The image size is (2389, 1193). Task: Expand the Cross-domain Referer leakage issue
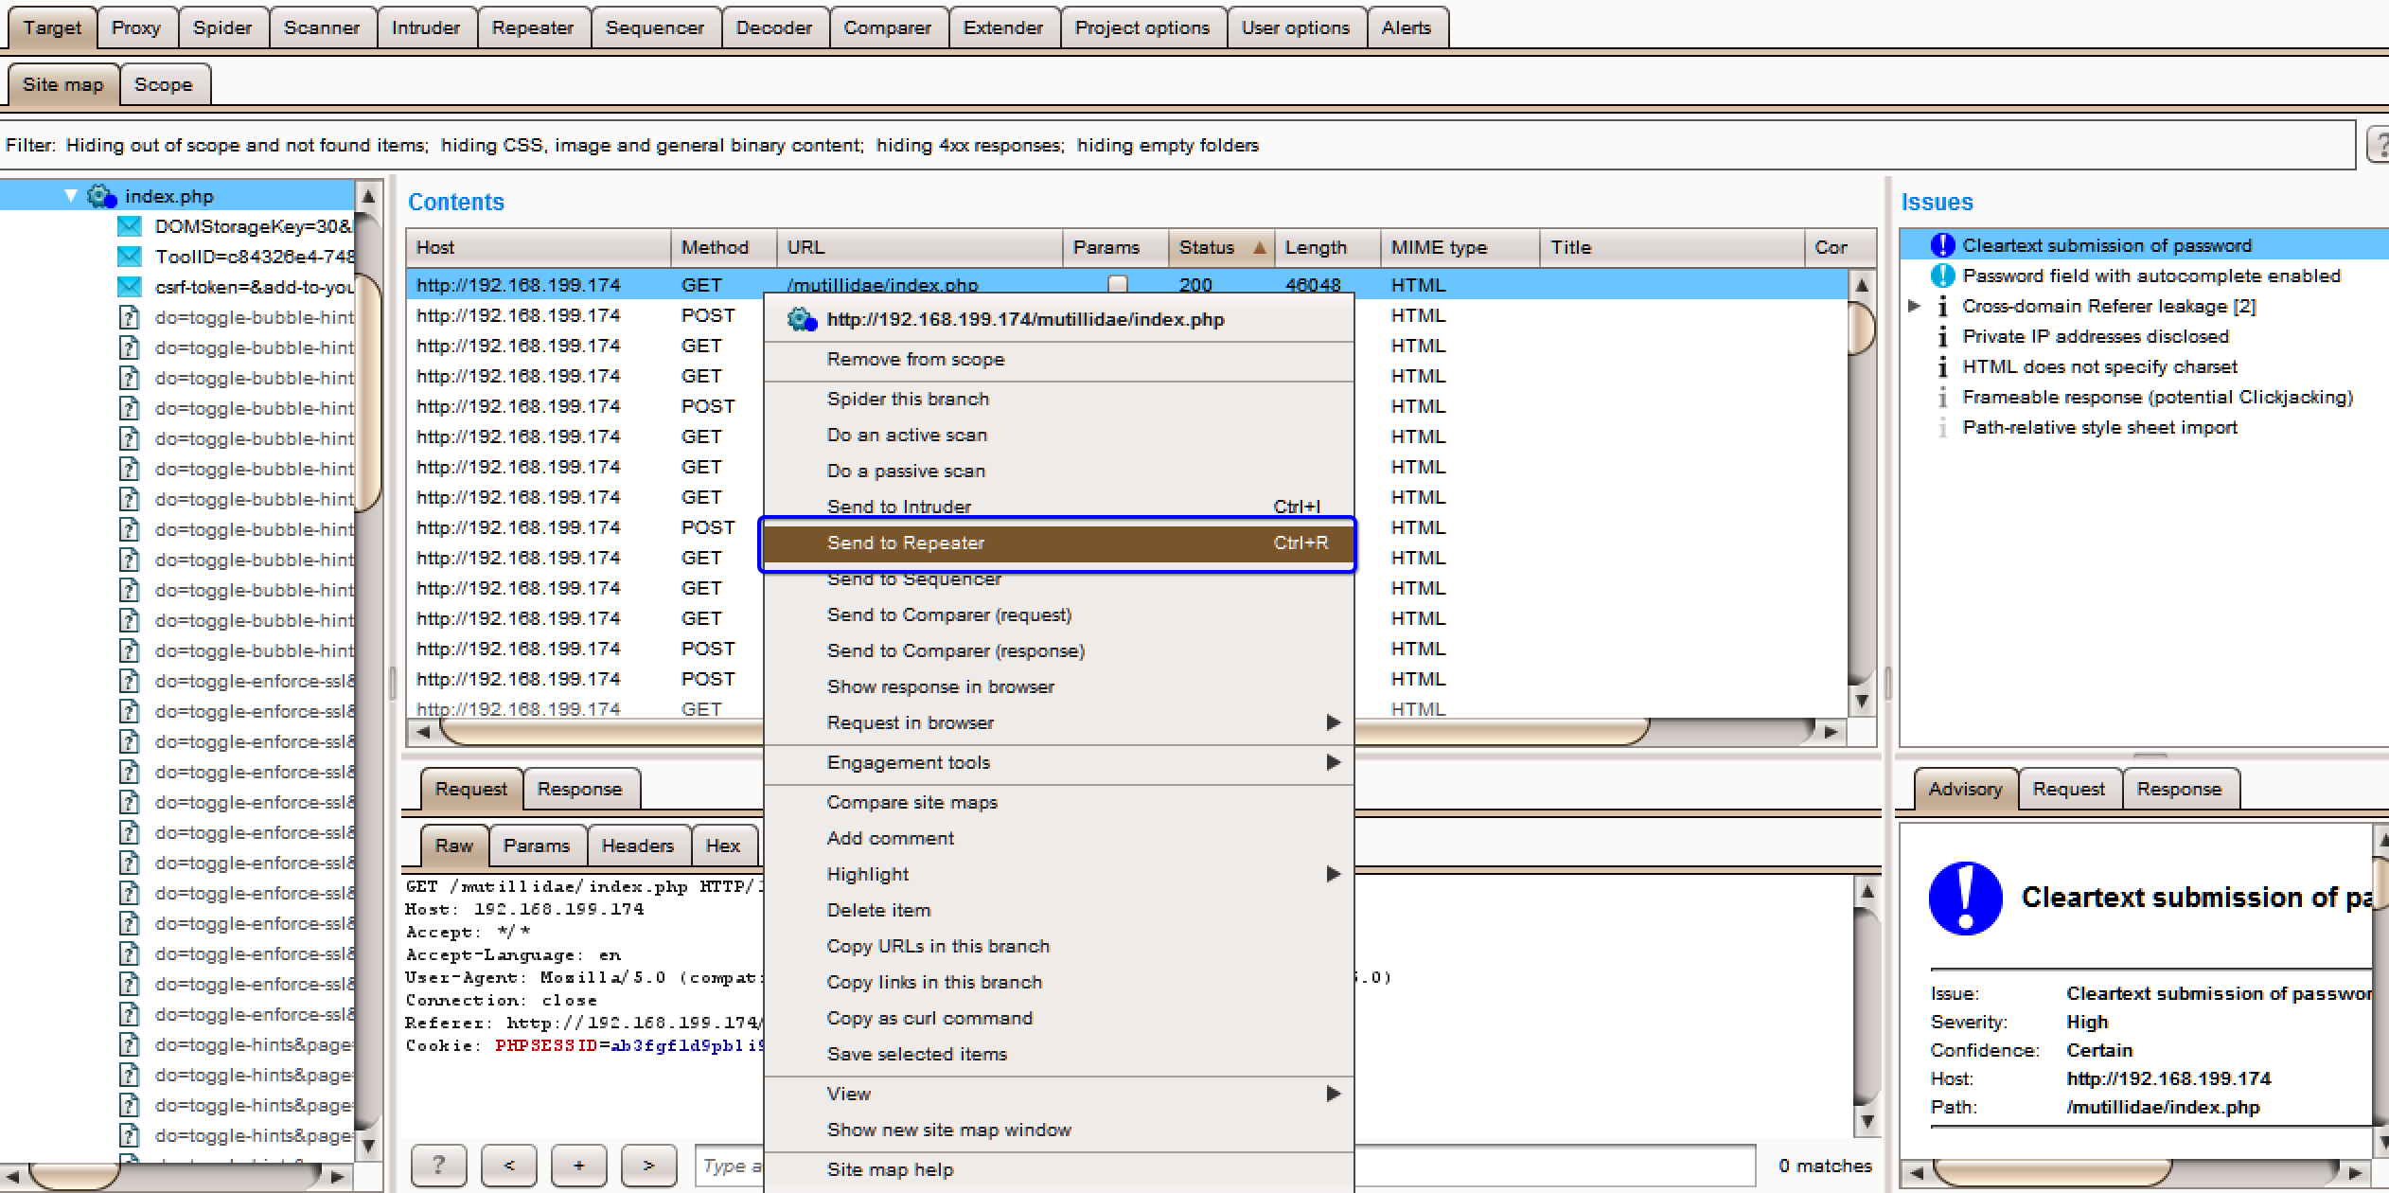tap(1915, 306)
